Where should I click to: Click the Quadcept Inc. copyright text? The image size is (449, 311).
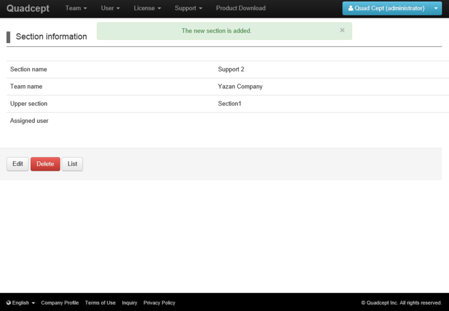(401, 303)
